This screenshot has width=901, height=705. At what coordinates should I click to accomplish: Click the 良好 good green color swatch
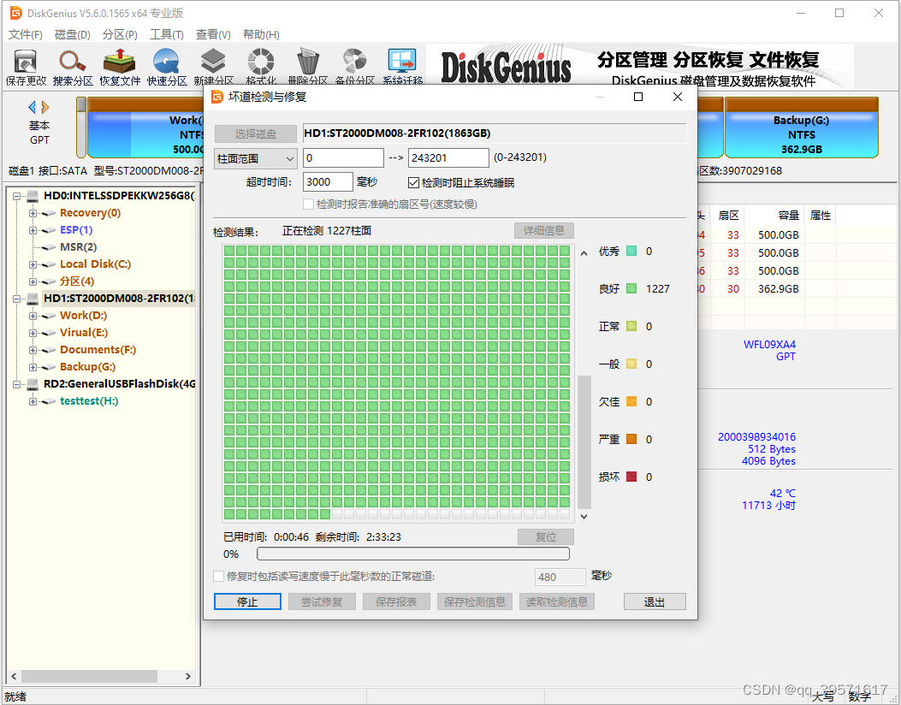631,288
